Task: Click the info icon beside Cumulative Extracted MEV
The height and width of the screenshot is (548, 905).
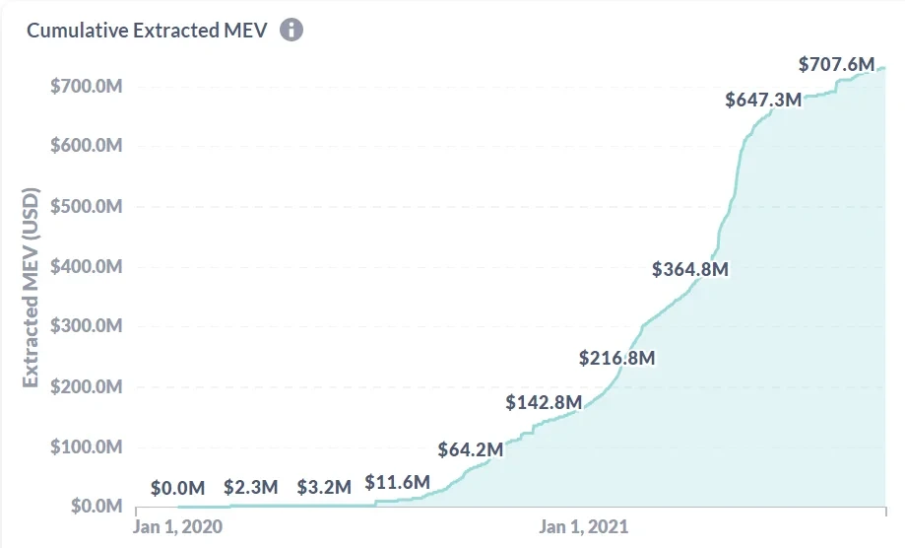Action: tap(291, 30)
